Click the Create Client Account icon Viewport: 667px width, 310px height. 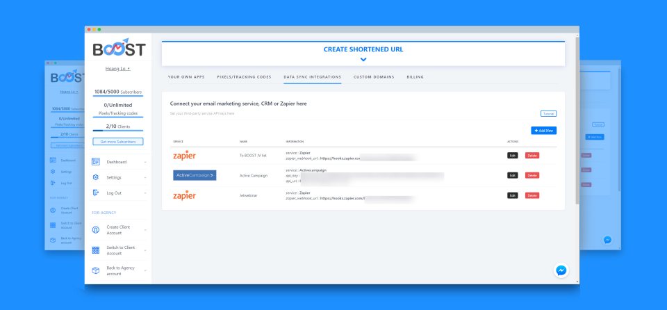tap(96, 230)
